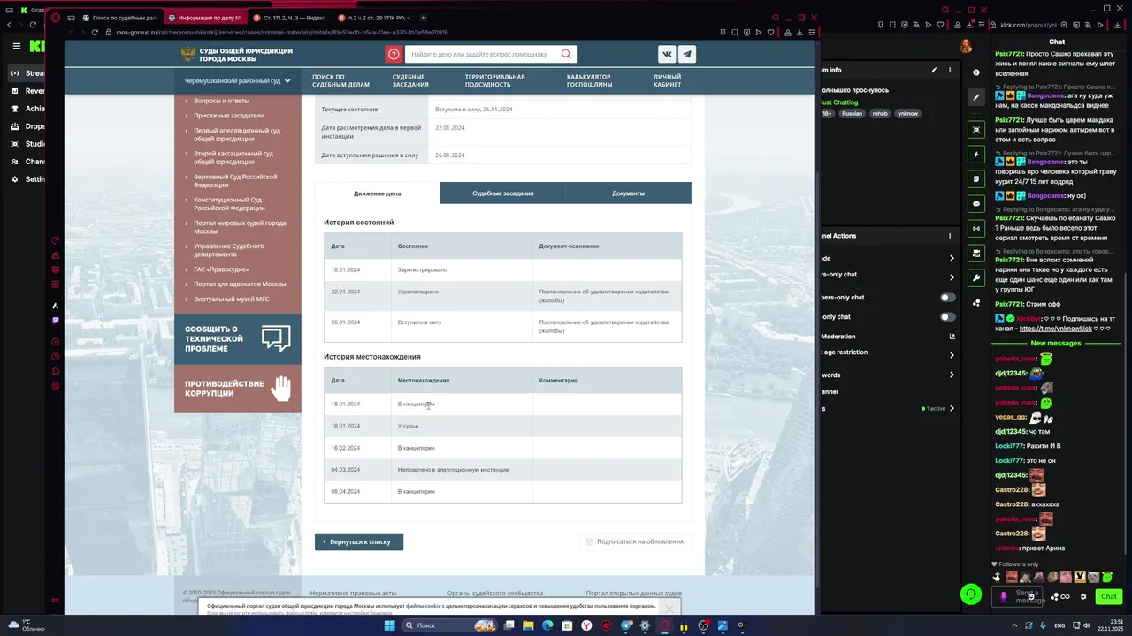
Task: Click pencil edit icon in Kick dashboard strip
Action: (x=976, y=97)
